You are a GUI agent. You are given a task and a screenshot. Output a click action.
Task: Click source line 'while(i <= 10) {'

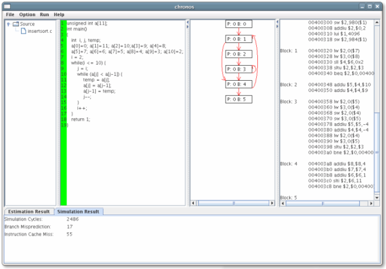click(89, 63)
